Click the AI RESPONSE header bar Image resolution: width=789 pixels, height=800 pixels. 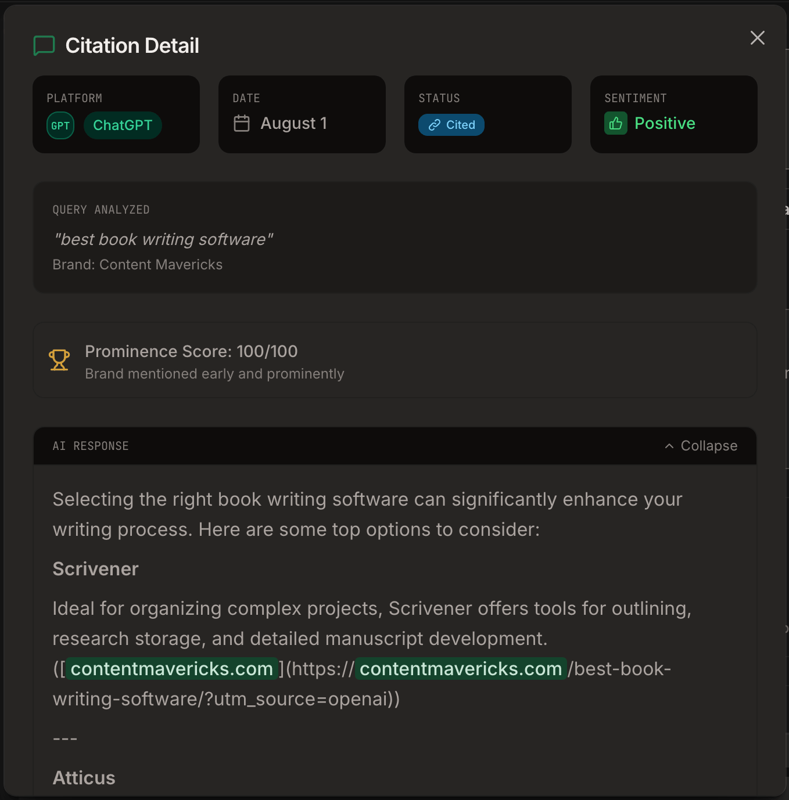pyautogui.click(x=395, y=446)
